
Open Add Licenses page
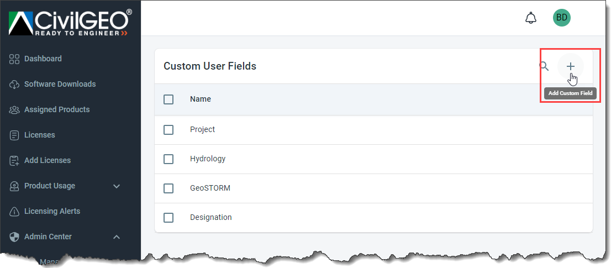point(48,160)
